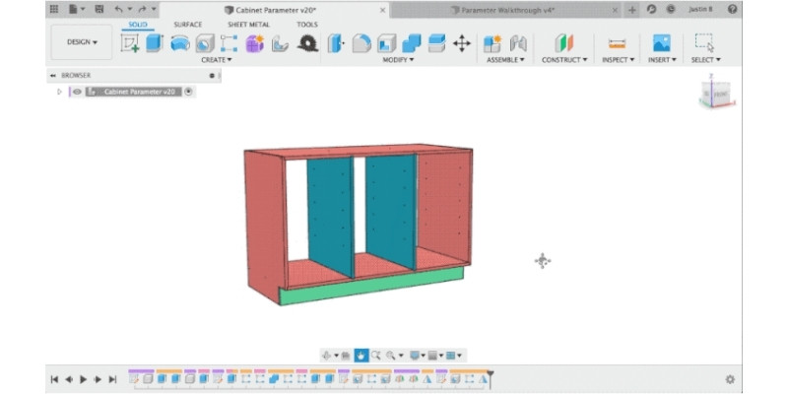Open the data panel grid icon
Image resolution: width=788 pixels, height=394 pixels.
[54, 9]
